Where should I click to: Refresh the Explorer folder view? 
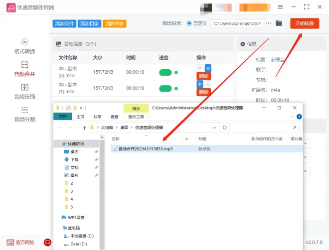[x=225, y=128]
